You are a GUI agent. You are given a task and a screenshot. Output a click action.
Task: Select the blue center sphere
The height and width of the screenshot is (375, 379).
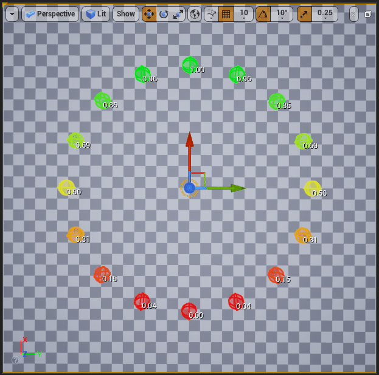coord(189,188)
